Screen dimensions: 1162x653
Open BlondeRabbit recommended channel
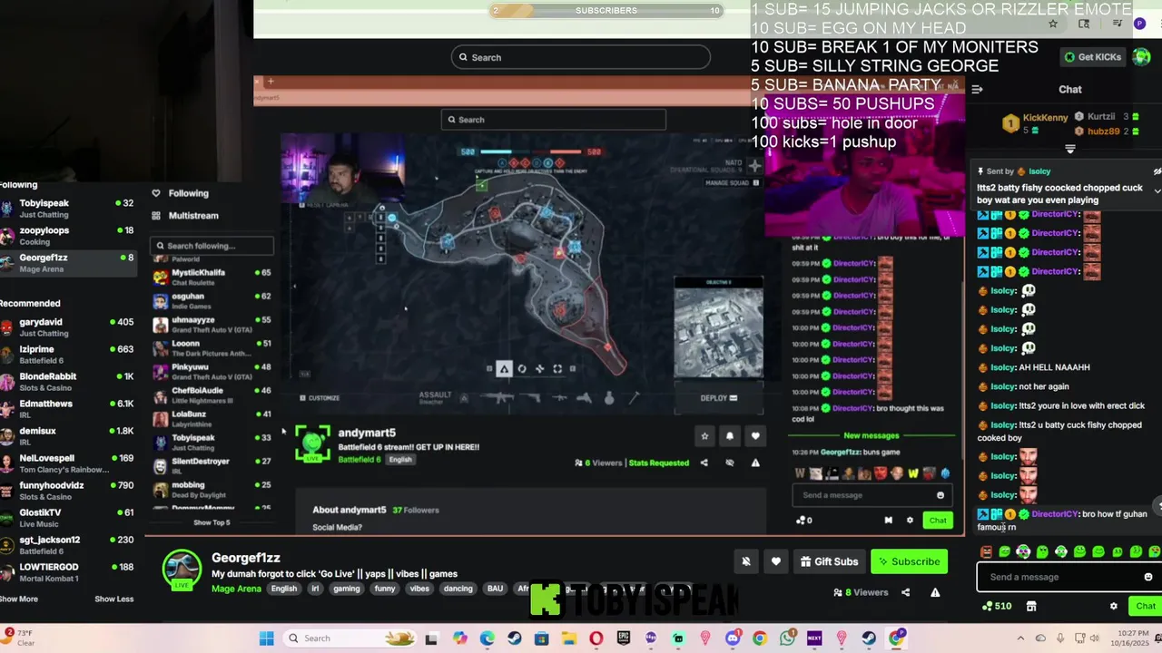(x=67, y=381)
